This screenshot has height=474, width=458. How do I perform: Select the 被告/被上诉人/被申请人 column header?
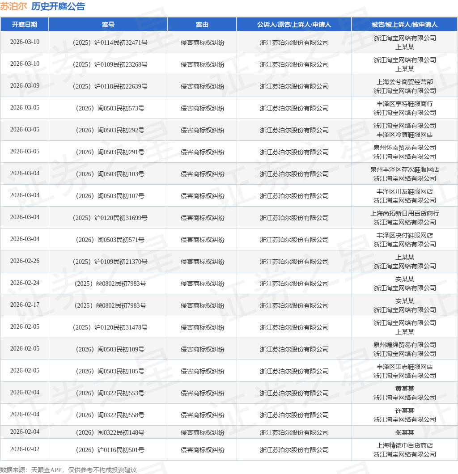(x=404, y=25)
